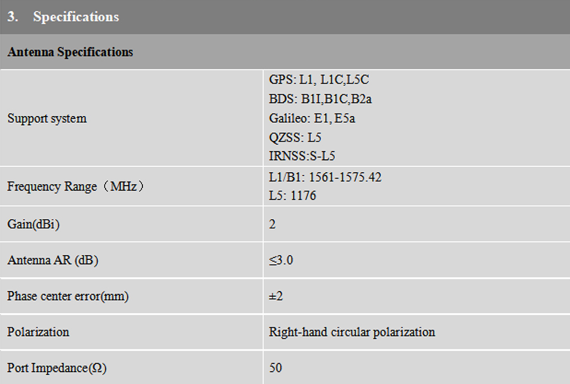Click the QZSS: L5 entry
Viewport: 570px width, 384px height.
click(295, 138)
